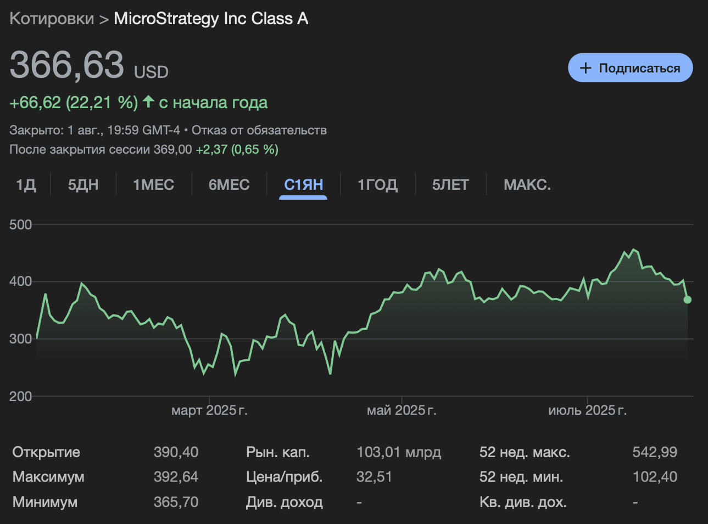The height and width of the screenshot is (524, 708).
Task: Click the Рын. кап. label
Action: point(278,452)
